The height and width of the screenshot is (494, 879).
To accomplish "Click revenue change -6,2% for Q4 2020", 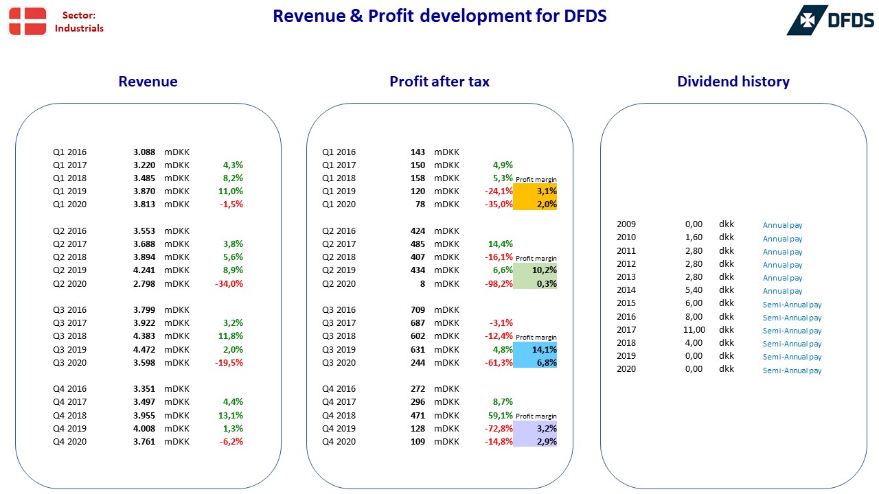I will click(x=231, y=441).
